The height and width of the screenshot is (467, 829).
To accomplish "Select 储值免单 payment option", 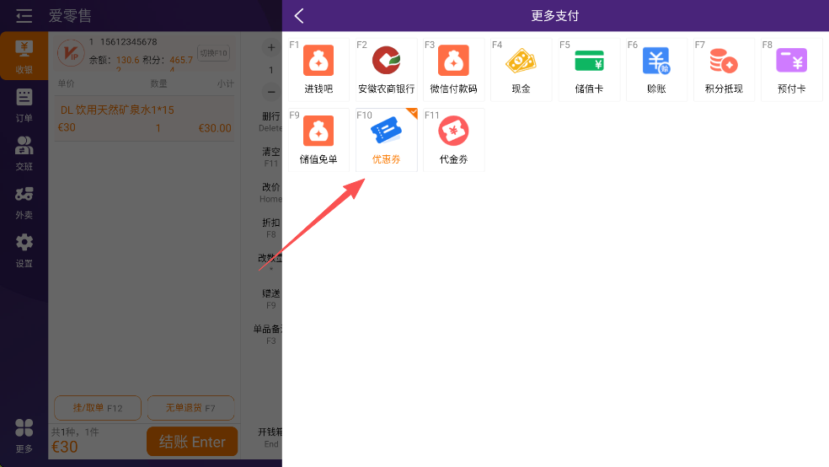I will [318, 139].
